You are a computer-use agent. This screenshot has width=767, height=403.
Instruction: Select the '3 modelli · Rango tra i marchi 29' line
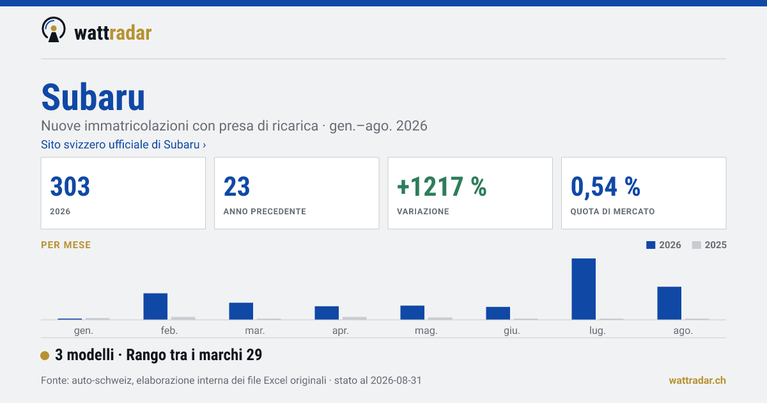(159, 355)
